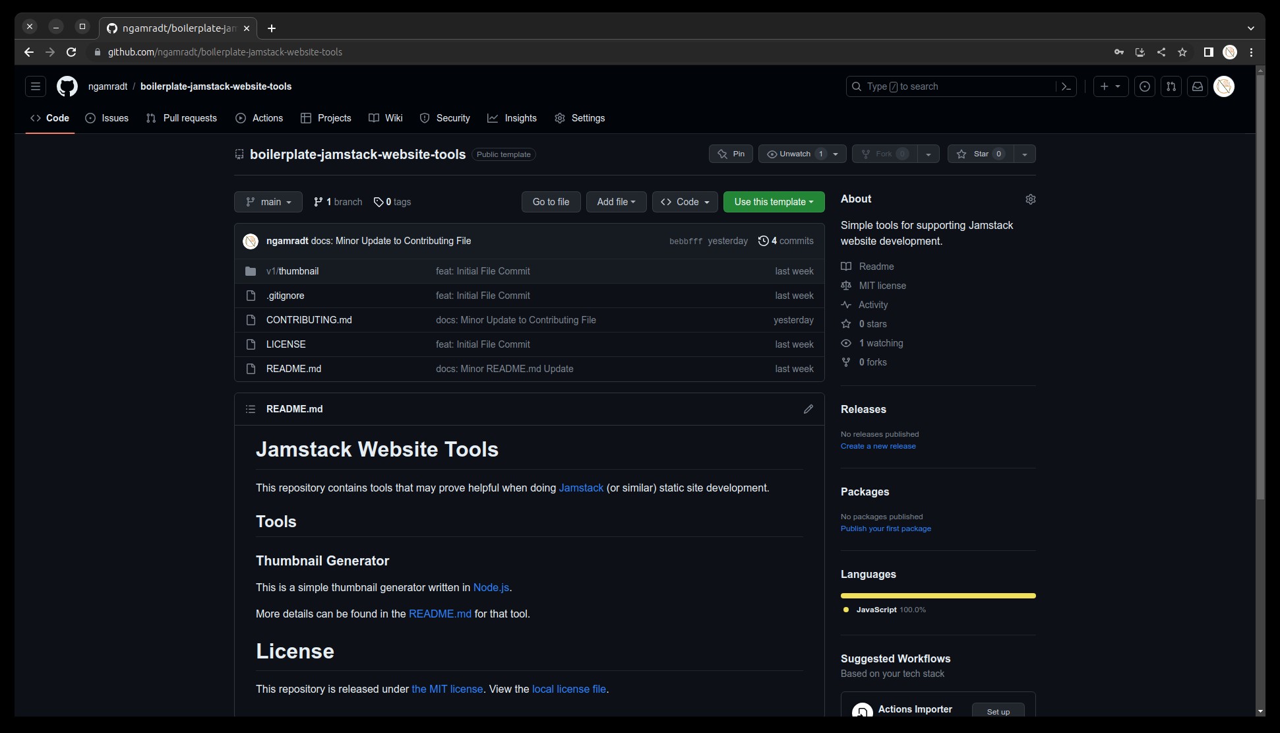Open the 1 branch link

click(338, 202)
